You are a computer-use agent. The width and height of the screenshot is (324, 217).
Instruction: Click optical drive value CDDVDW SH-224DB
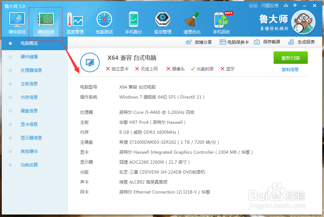click(162, 172)
